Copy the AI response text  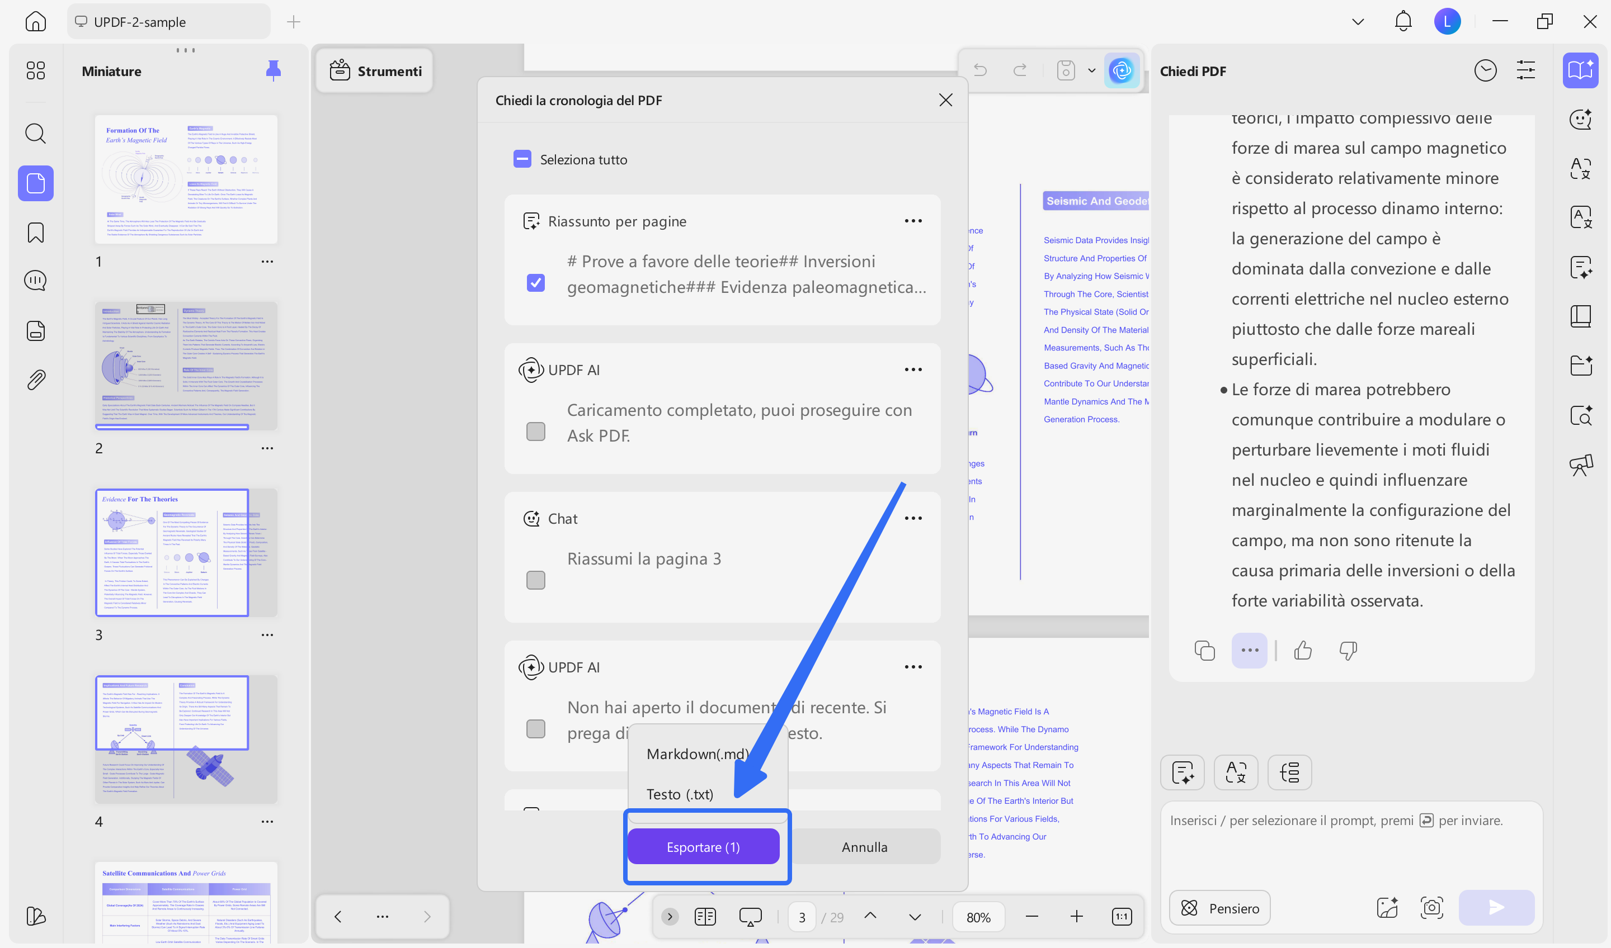[1204, 650]
